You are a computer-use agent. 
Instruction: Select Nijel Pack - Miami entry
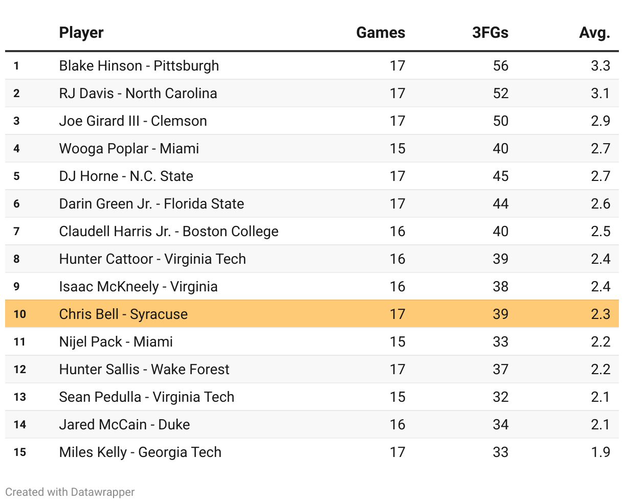[116, 342]
